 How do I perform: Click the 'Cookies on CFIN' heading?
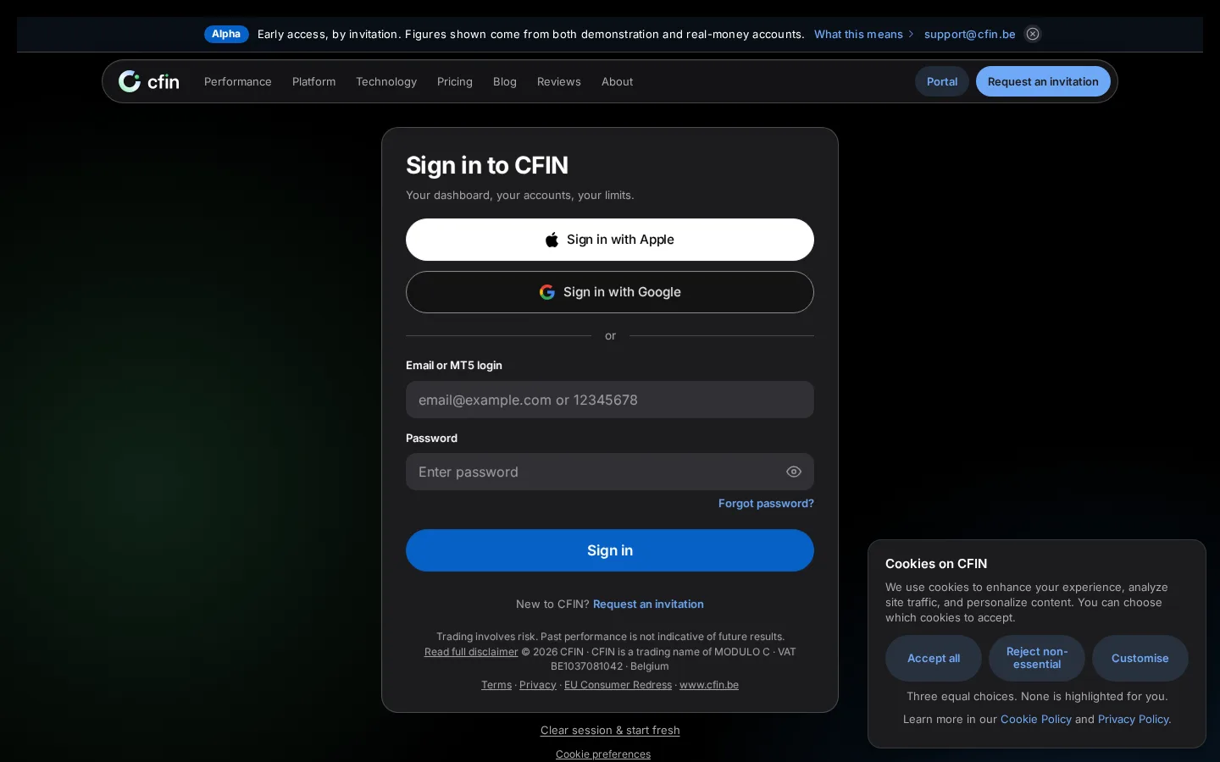(936, 564)
